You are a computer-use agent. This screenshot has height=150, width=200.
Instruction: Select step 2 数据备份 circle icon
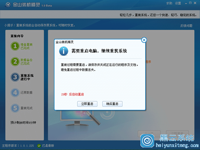[15, 61]
